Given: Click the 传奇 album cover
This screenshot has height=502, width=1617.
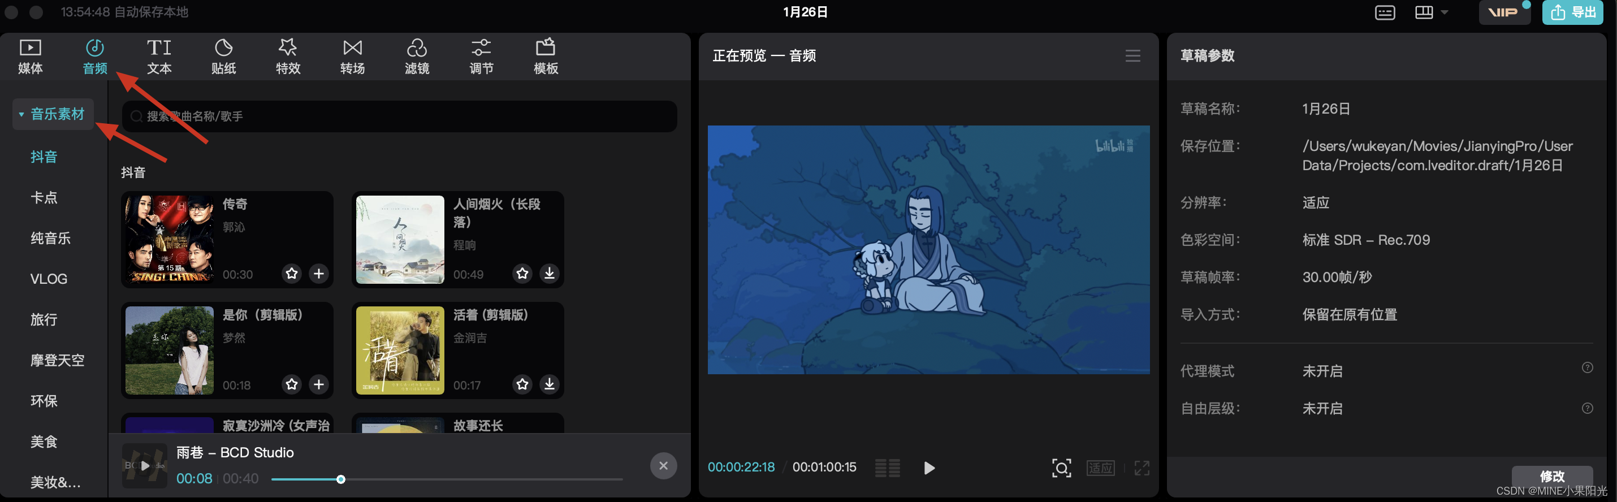Looking at the screenshot, I should [x=170, y=240].
